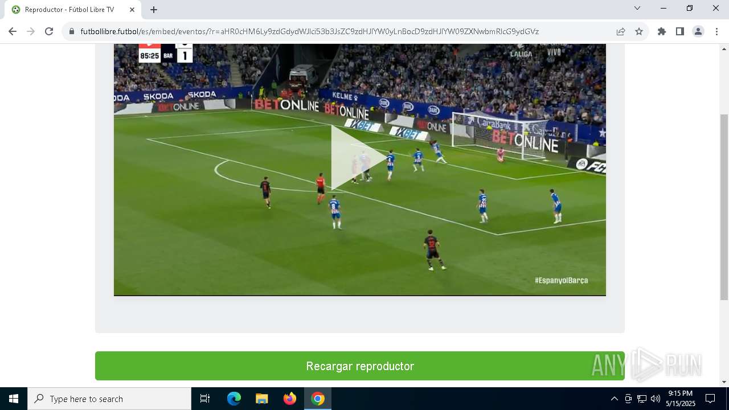
Task: Open the volume tray icon
Action: click(x=656, y=399)
